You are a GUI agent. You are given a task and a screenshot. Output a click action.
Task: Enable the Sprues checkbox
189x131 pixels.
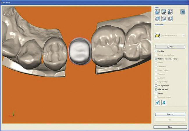tap(156, 93)
